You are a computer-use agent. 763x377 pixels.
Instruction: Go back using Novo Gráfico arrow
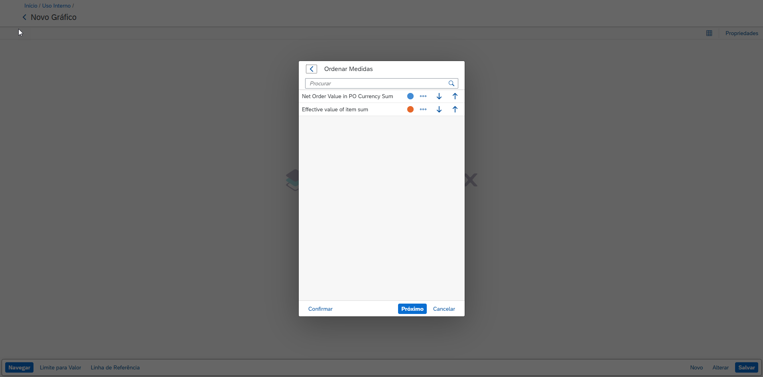[24, 17]
